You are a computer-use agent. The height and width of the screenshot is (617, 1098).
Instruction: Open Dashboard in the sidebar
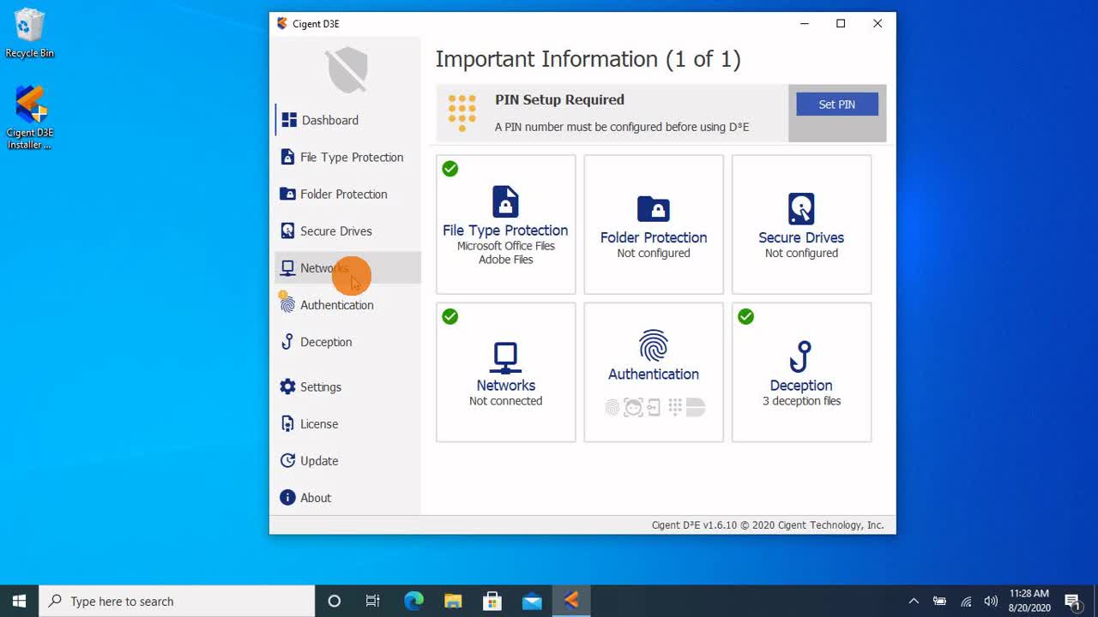(347, 120)
